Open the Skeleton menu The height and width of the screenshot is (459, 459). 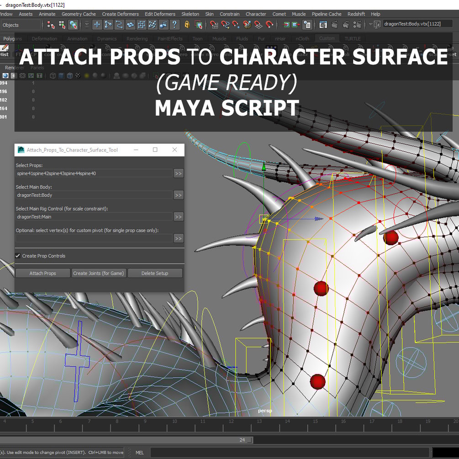pyautogui.click(x=190, y=14)
